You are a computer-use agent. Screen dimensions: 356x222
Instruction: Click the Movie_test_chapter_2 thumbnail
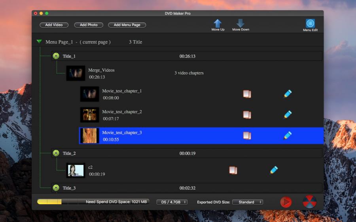(89, 114)
